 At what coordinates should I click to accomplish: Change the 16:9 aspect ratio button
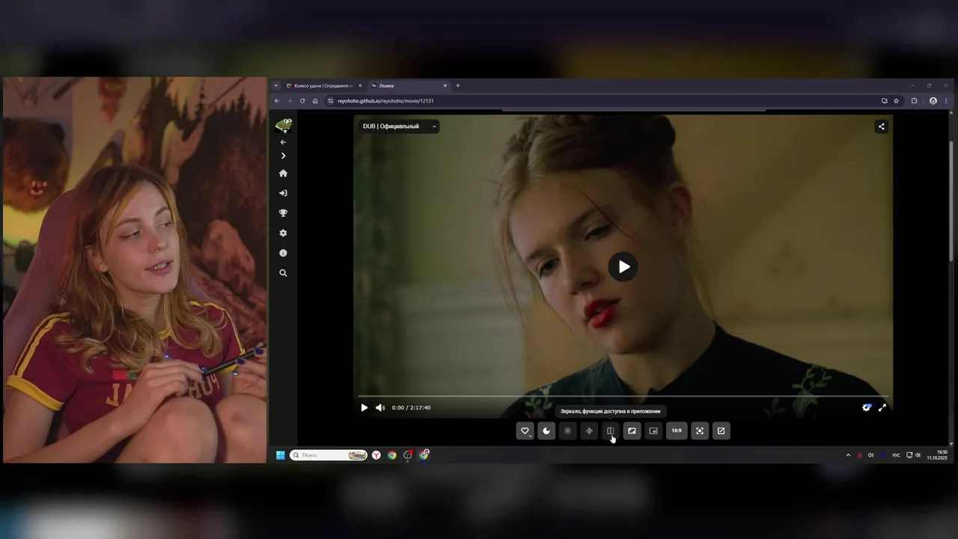[x=677, y=430]
